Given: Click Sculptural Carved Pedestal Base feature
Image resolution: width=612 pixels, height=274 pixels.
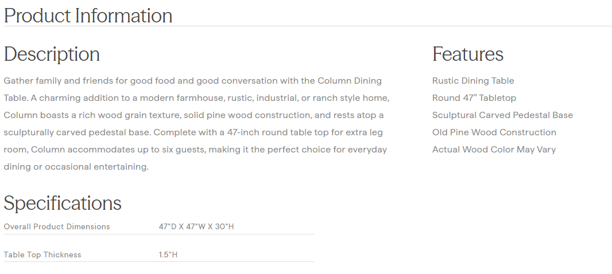Looking at the screenshot, I should tap(502, 115).
